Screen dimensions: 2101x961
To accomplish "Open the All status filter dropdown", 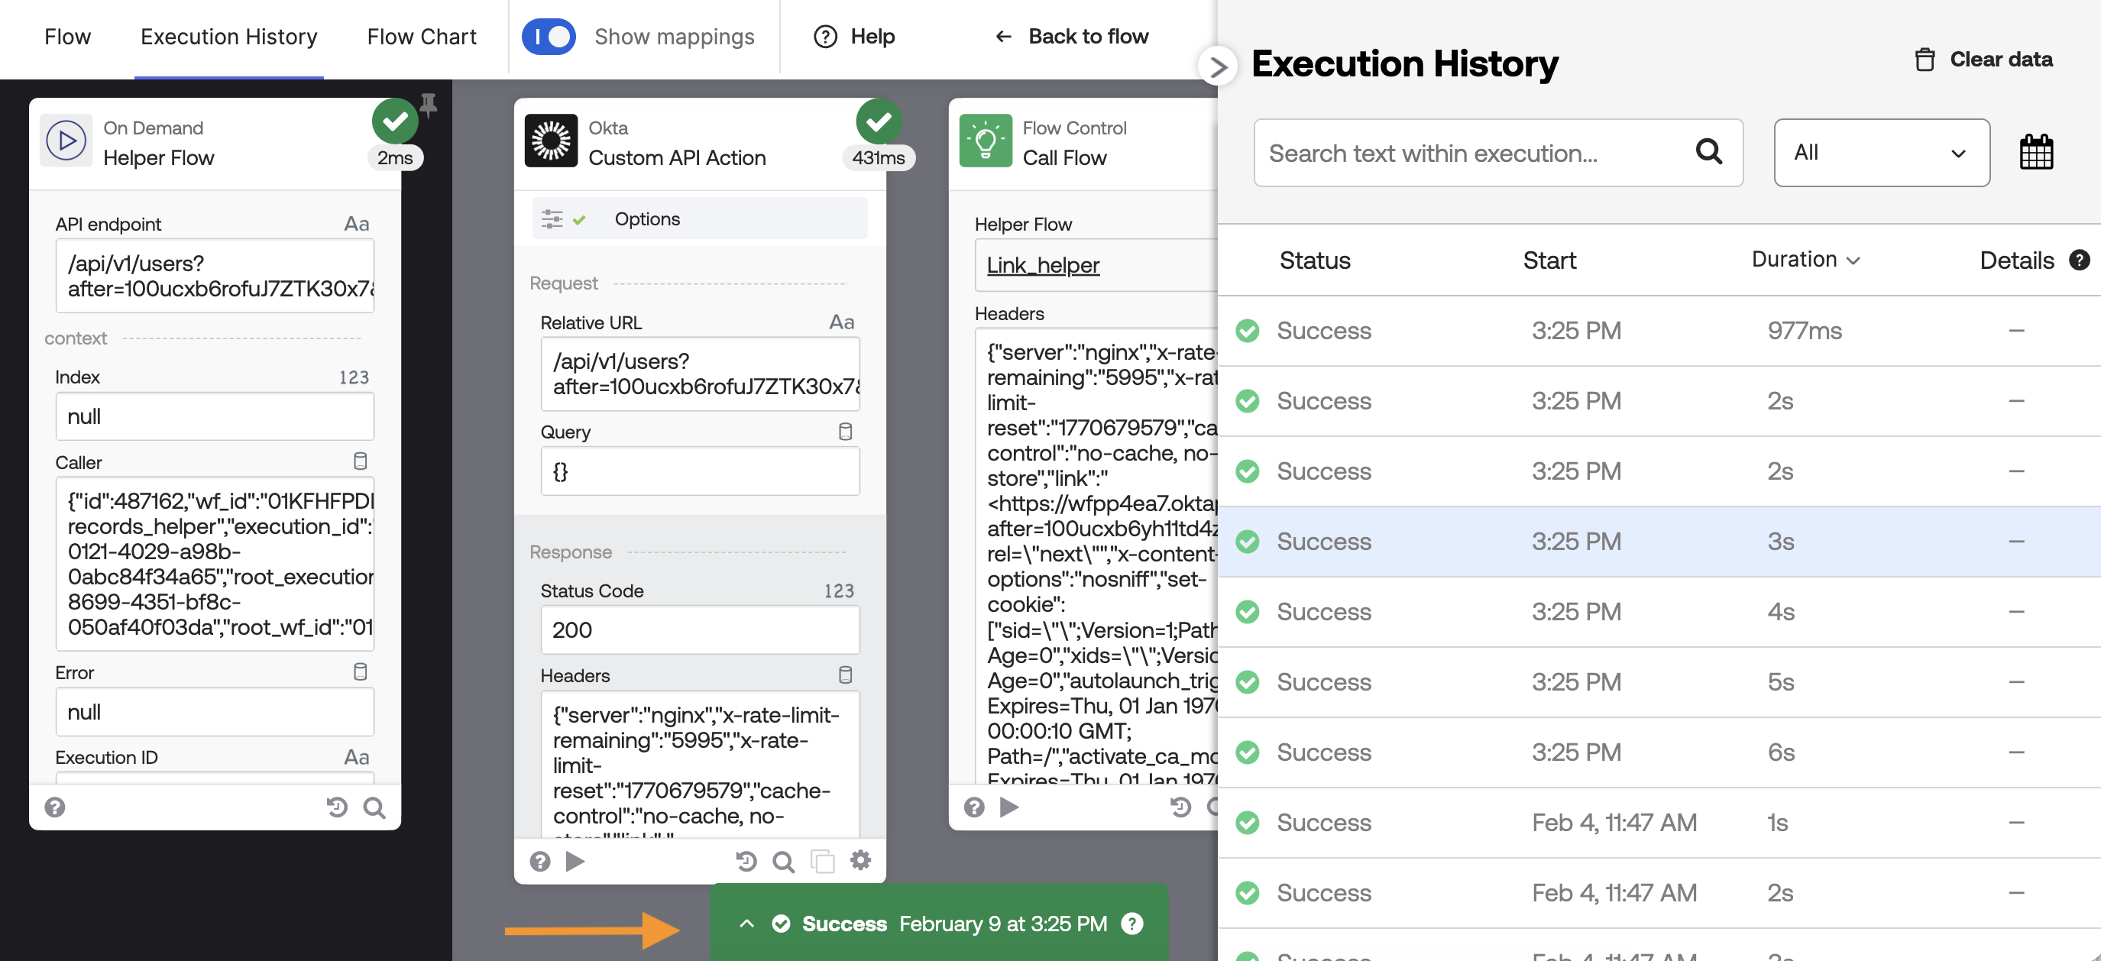I will [1881, 153].
